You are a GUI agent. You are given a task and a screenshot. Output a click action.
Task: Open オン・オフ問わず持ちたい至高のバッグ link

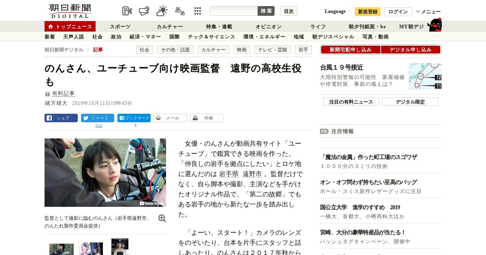click(369, 182)
